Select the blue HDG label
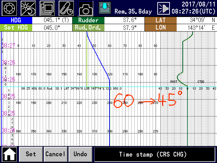217x163 pixels. pos(16,20)
